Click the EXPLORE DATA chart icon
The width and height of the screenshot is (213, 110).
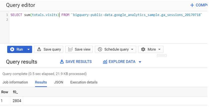coord(105,62)
